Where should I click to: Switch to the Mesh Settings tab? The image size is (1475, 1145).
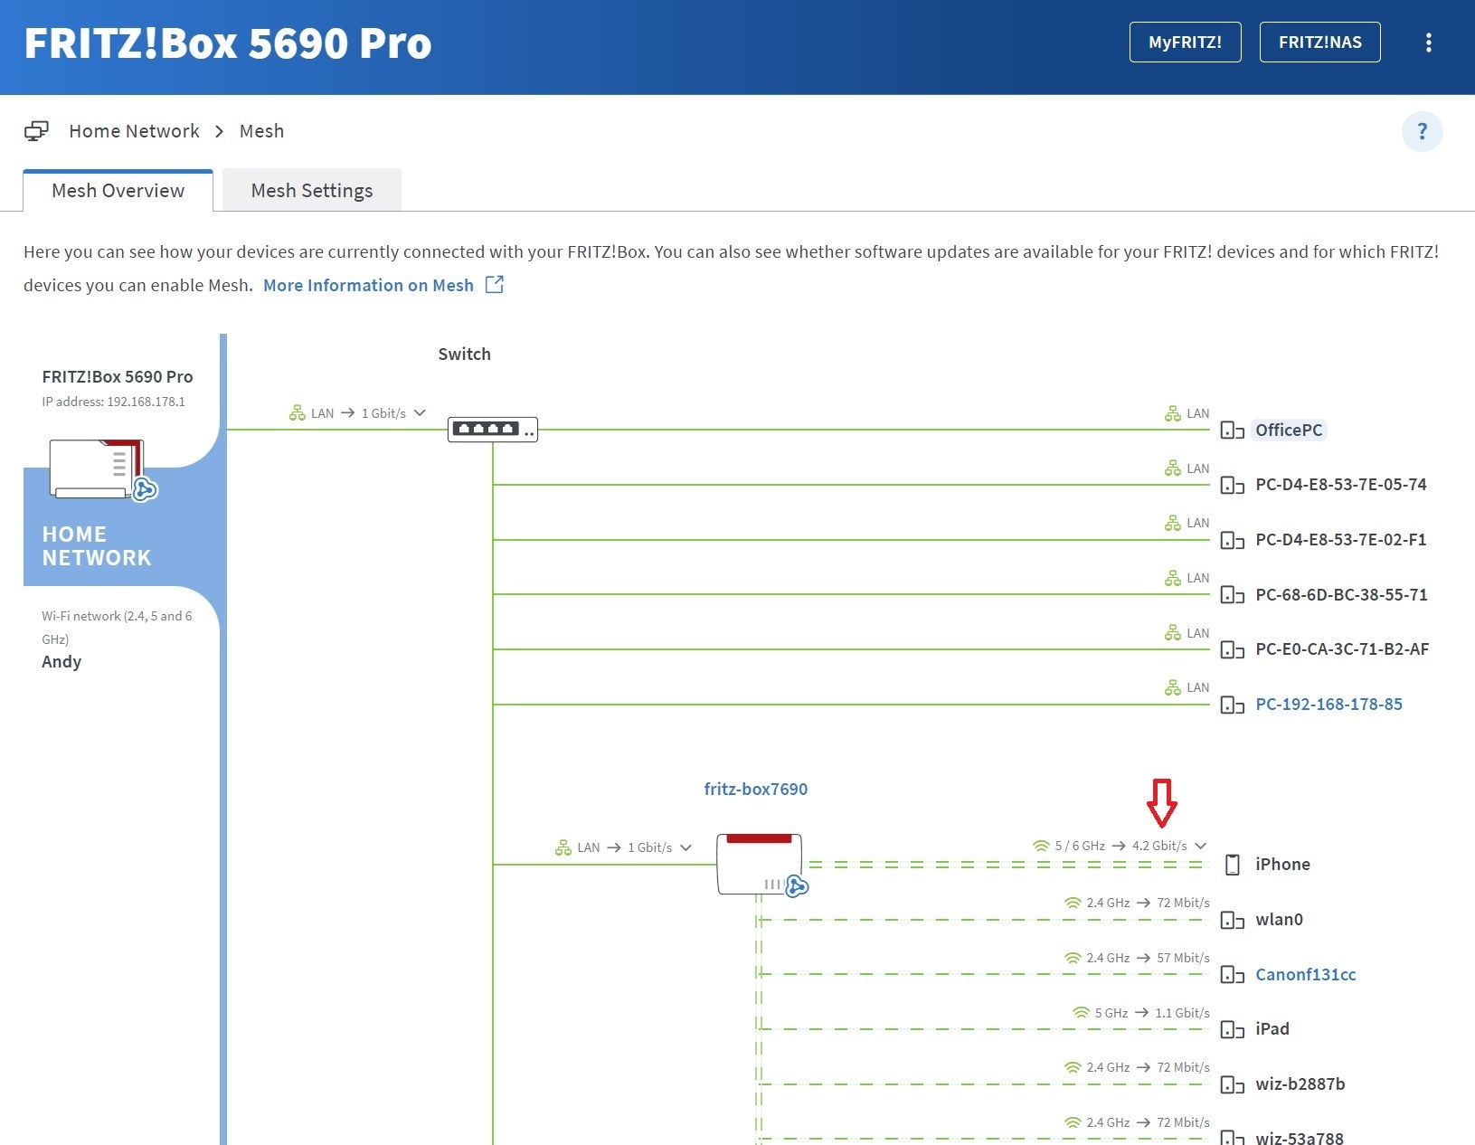point(312,190)
